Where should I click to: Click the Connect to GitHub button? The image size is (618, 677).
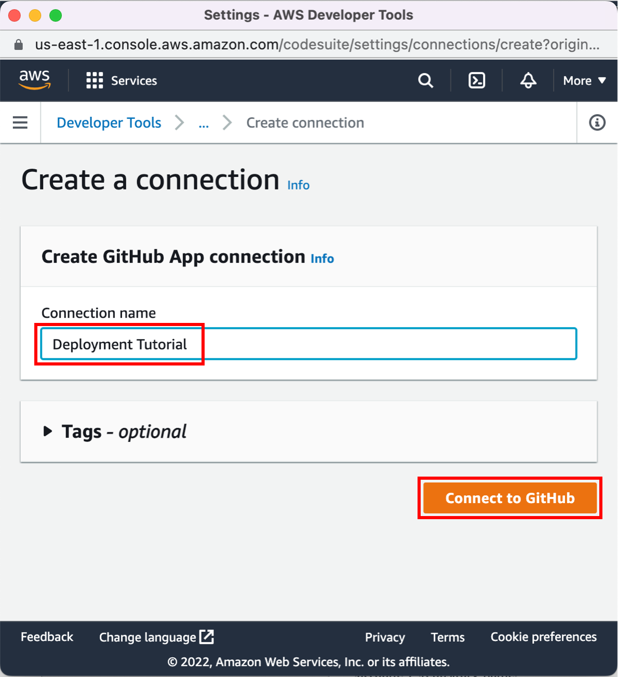tap(510, 498)
